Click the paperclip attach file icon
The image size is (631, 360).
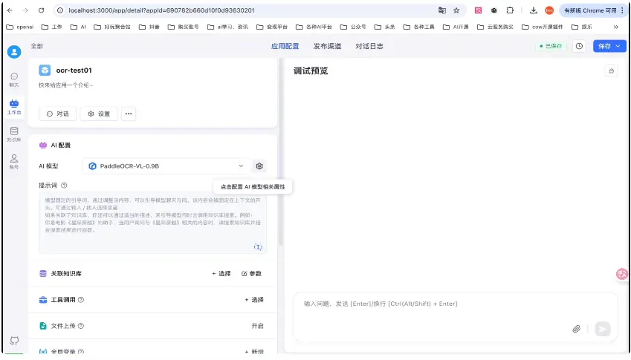click(x=576, y=329)
